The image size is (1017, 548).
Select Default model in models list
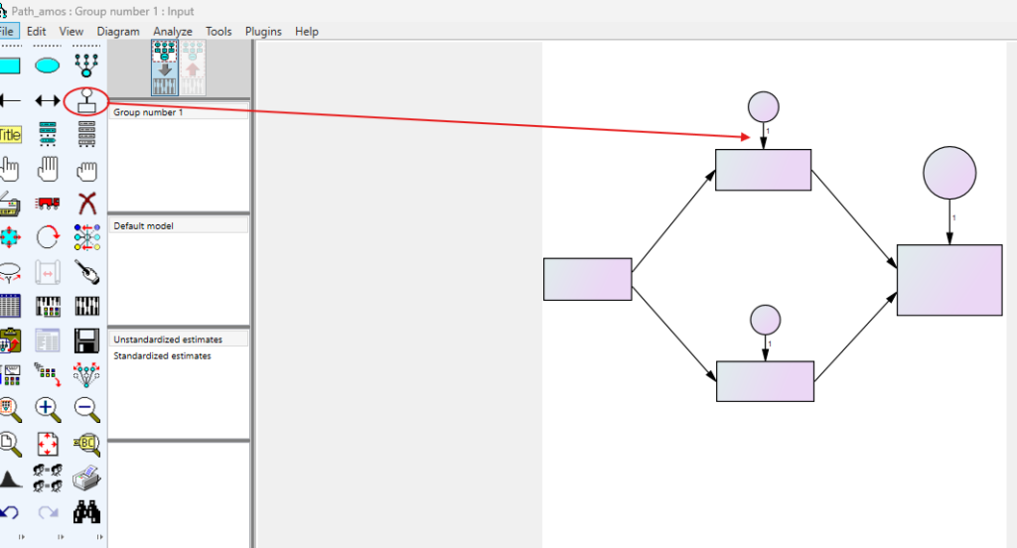[144, 226]
